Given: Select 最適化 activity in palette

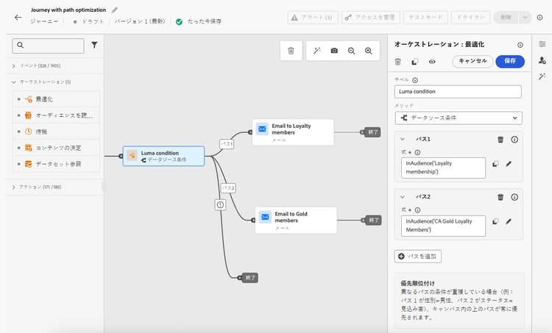Looking at the screenshot, I should pos(57,99).
